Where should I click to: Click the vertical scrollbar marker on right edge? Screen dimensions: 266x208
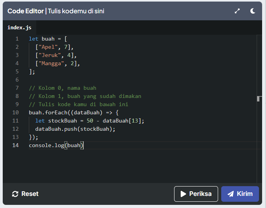pyautogui.click(x=259, y=98)
